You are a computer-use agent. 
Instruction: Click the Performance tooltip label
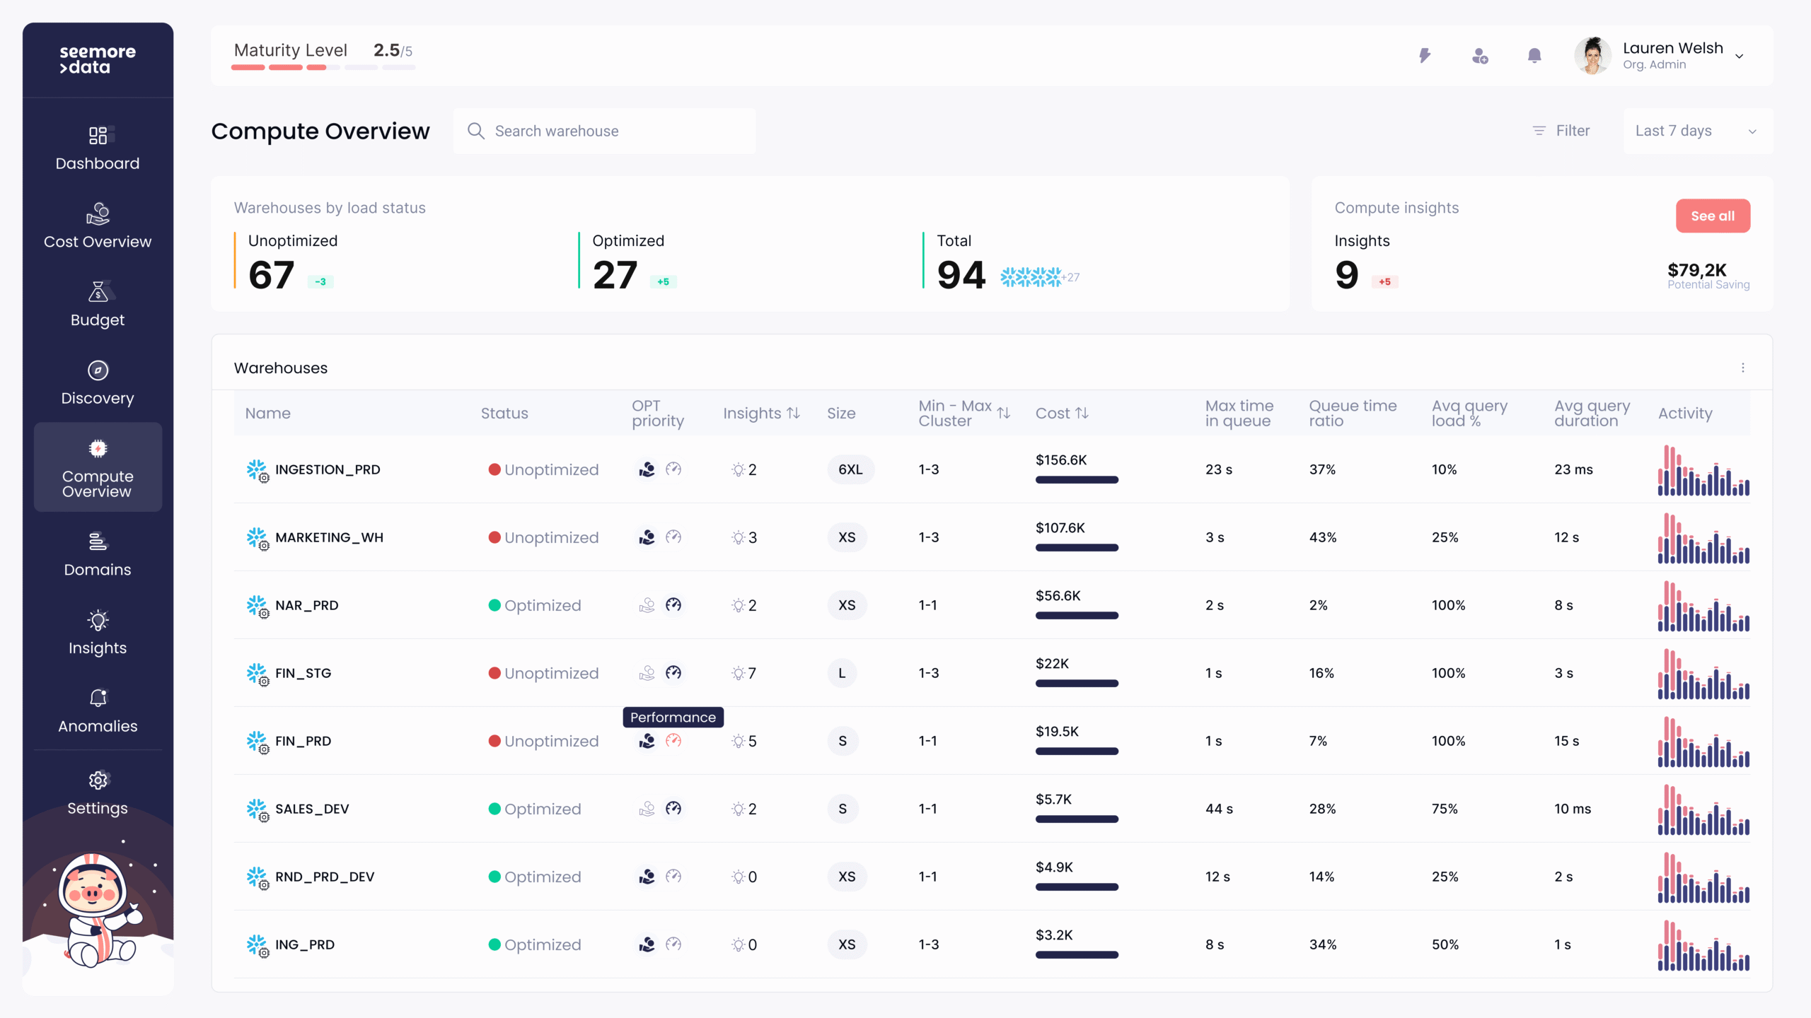click(x=673, y=717)
